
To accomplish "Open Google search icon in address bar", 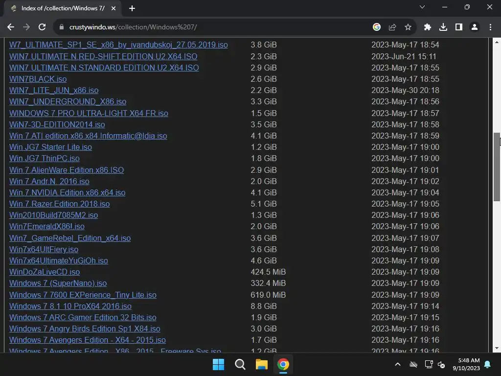I will pos(377,27).
